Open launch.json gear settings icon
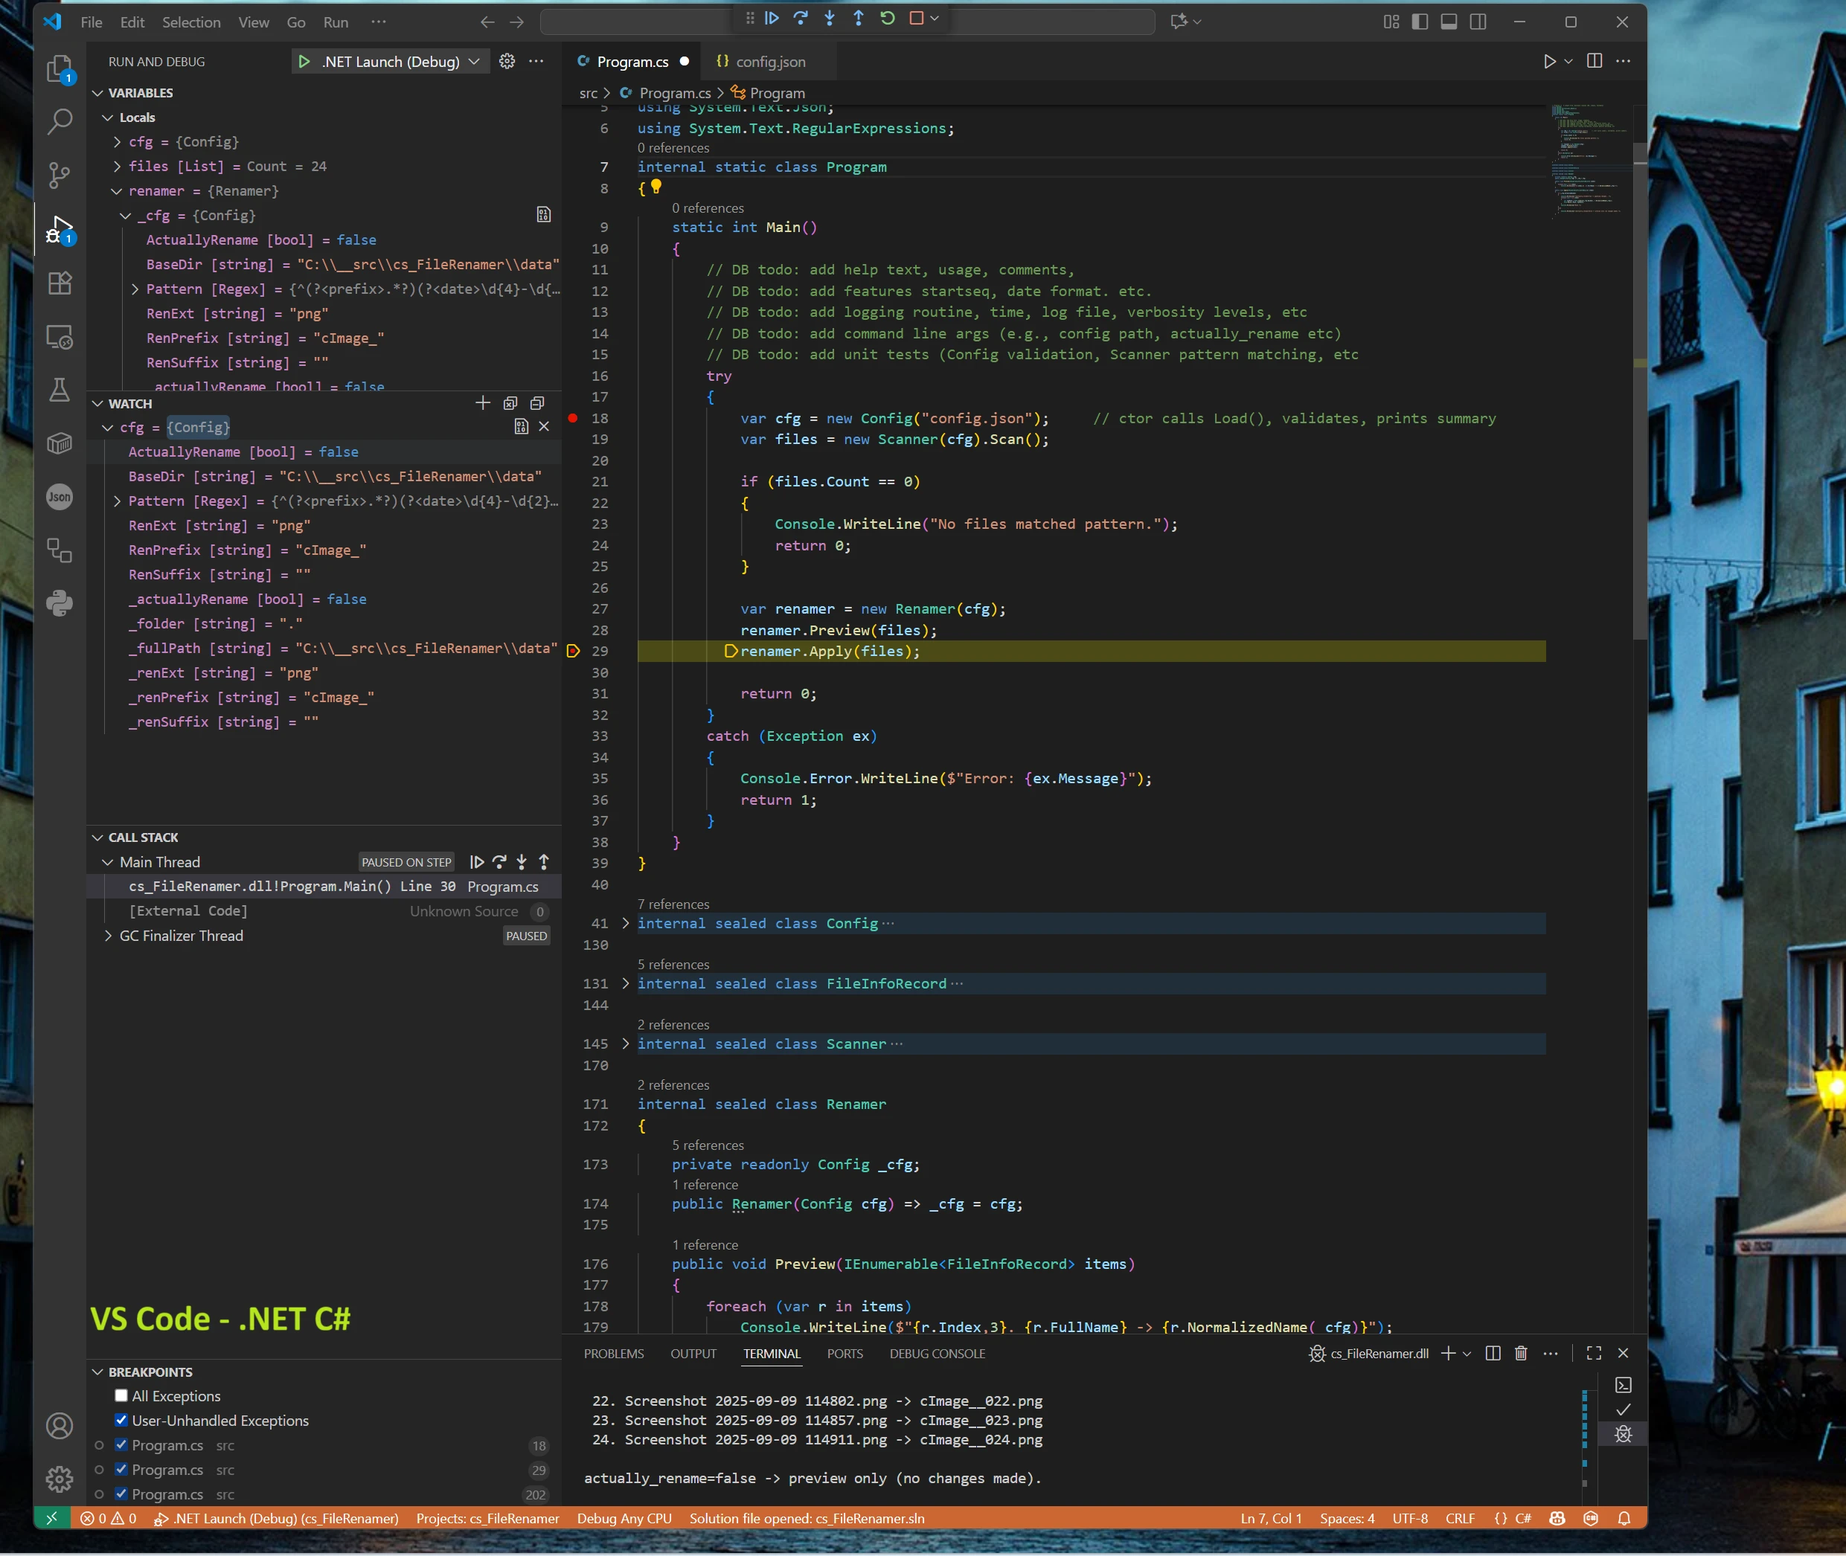The image size is (1846, 1556). pyautogui.click(x=507, y=61)
